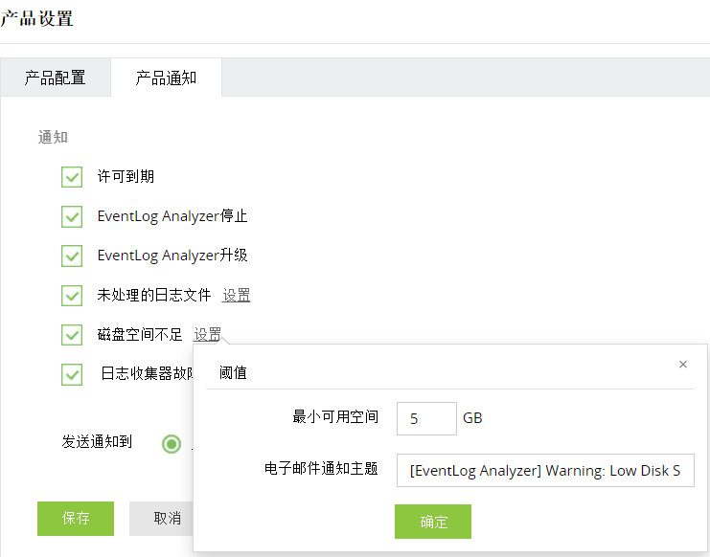Toggle the EventLog Analyzer升级 checkbox
Viewport: 710px width, 557px height.
click(x=71, y=256)
